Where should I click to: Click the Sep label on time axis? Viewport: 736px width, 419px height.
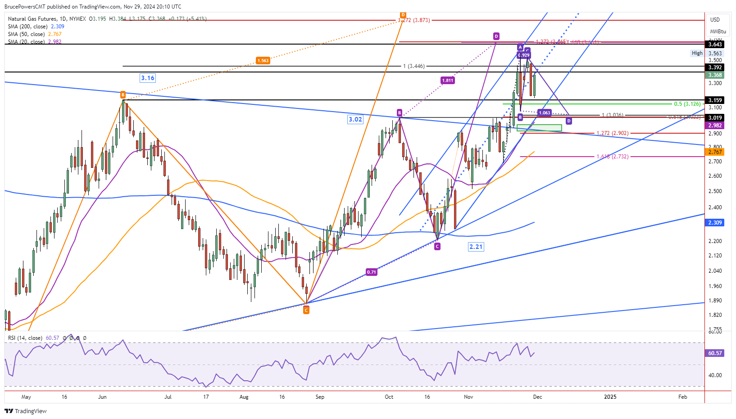(x=320, y=397)
